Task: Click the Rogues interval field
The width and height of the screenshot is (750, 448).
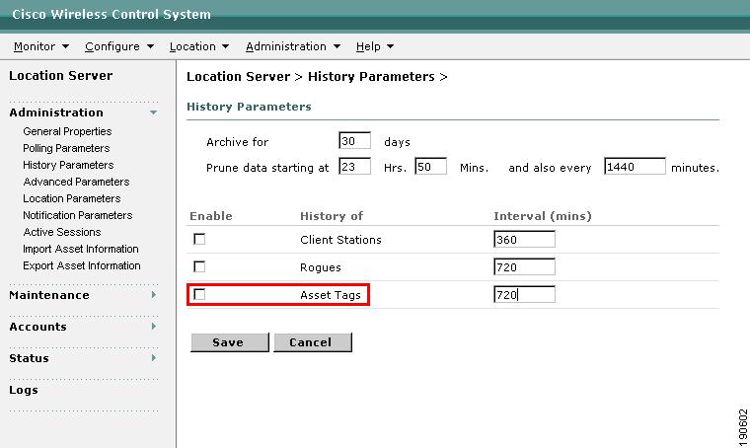Action: [524, 266]
